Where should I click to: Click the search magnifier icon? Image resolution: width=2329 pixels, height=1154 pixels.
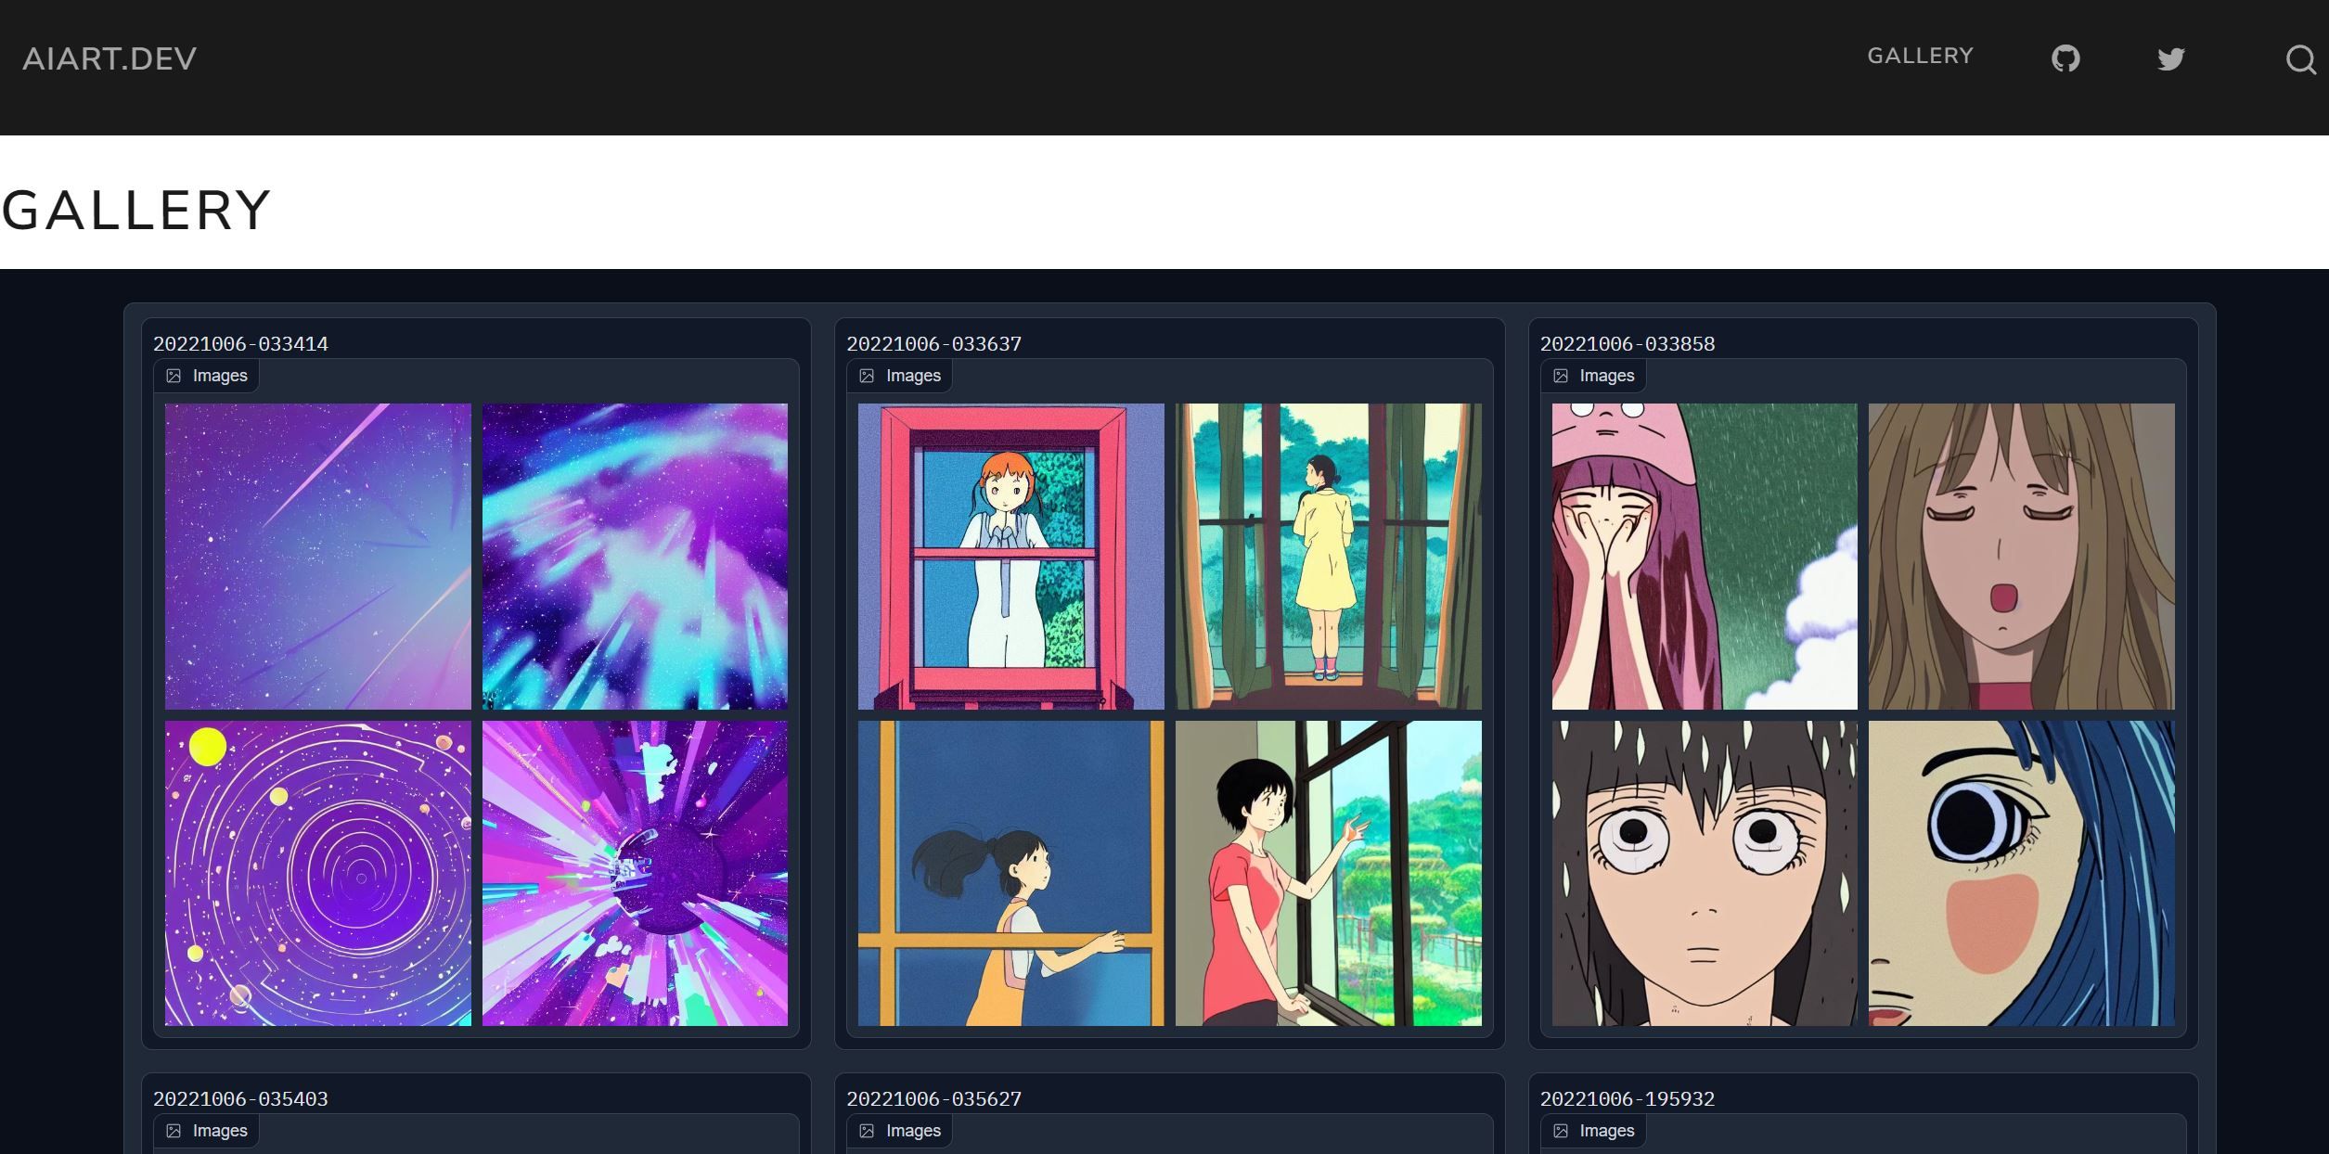click(x=2300, y=59)
